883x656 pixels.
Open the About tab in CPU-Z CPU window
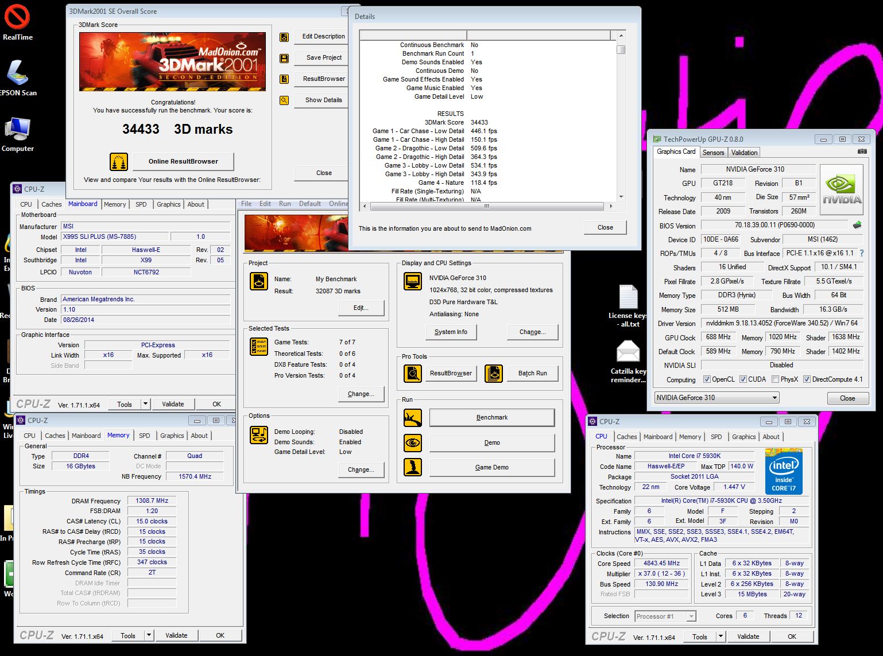pyautogui.click(x=771, y=437)
